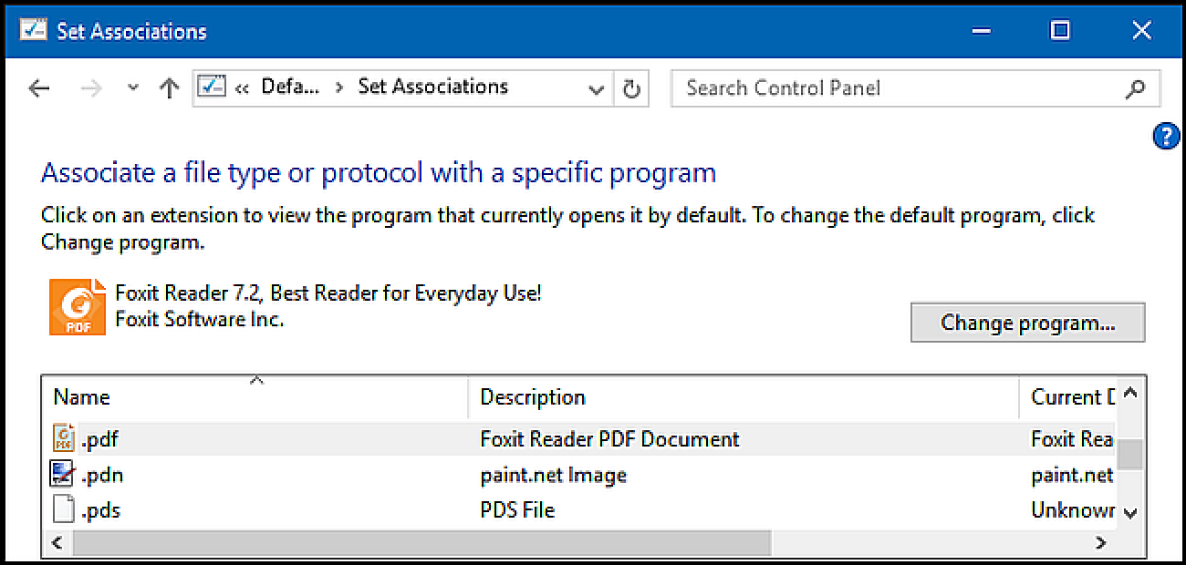1186x565 pixels.
Task: Sort list by the Description column header
Action: pos(533,397)
